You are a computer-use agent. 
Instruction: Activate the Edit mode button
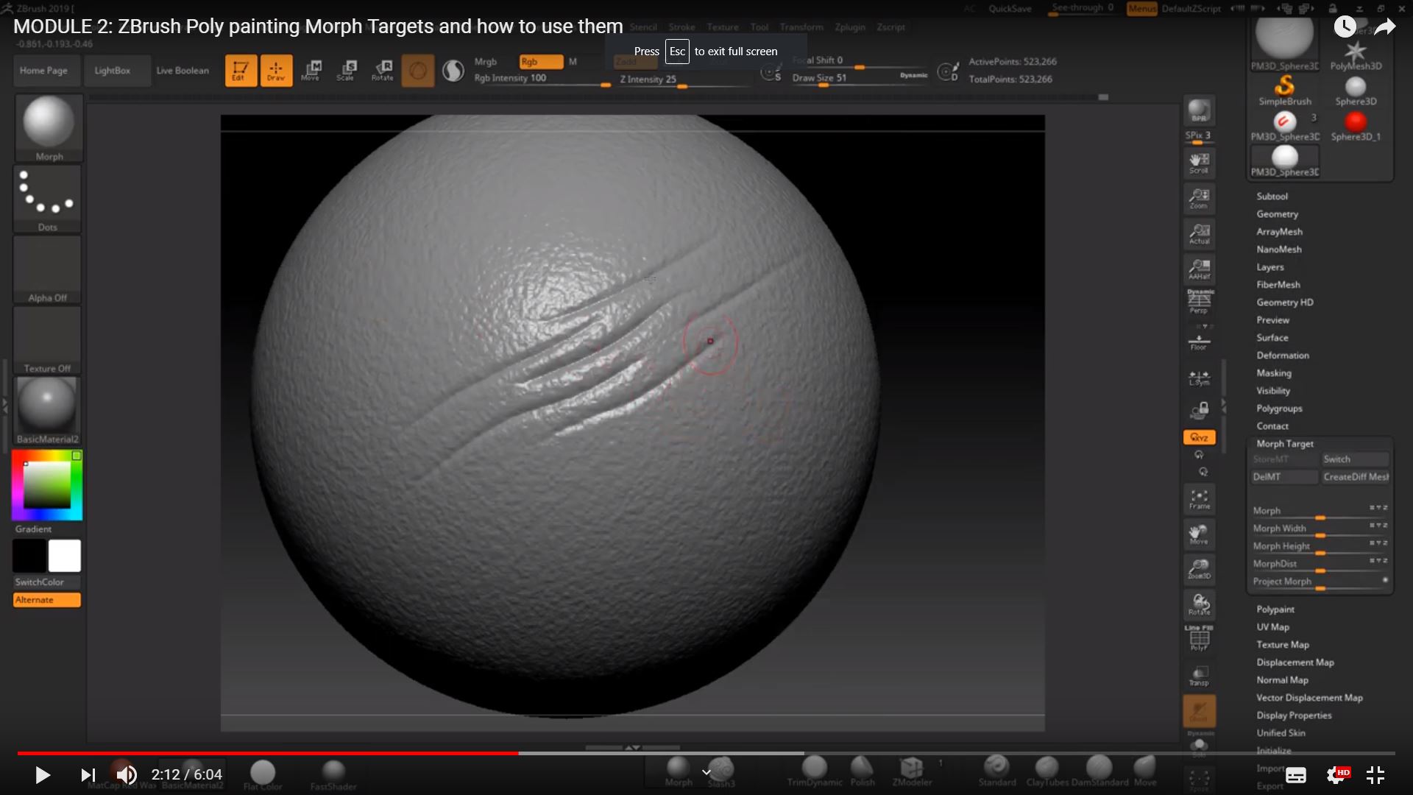pyautogui.click(x=241, y=71)
